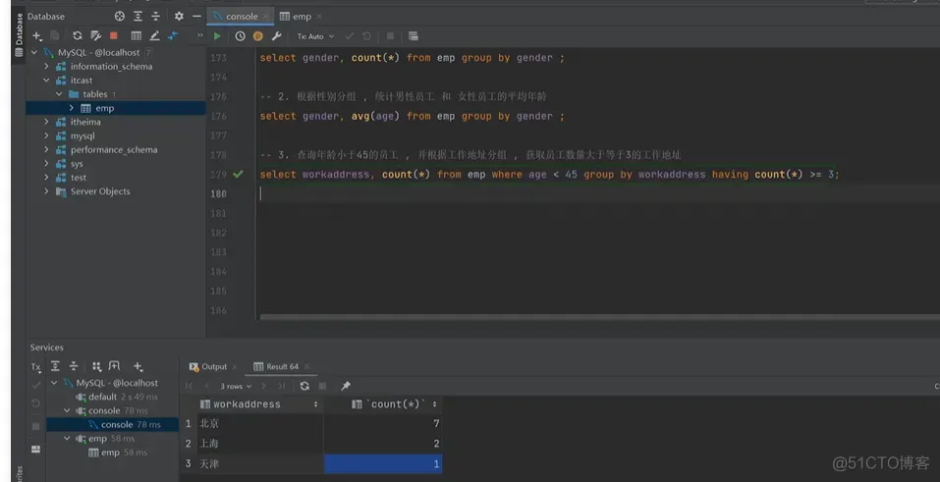Viewport: 940px width, 482px height.
Task: Click the Refresh icon in Database toolbar
Action: pyautogui.click(x=77, y=36)
